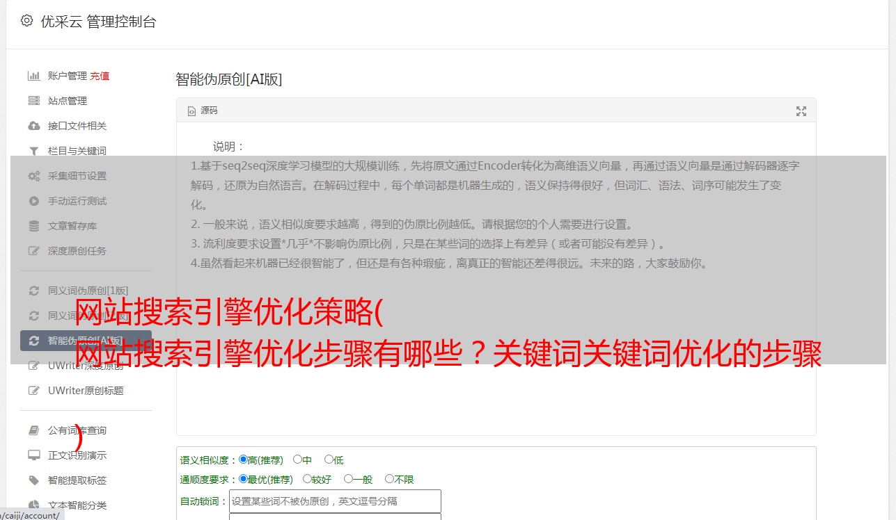Open UWriter原创标题 menu entry
This screenshot has width=896, height=520.
tap(86, 391)
